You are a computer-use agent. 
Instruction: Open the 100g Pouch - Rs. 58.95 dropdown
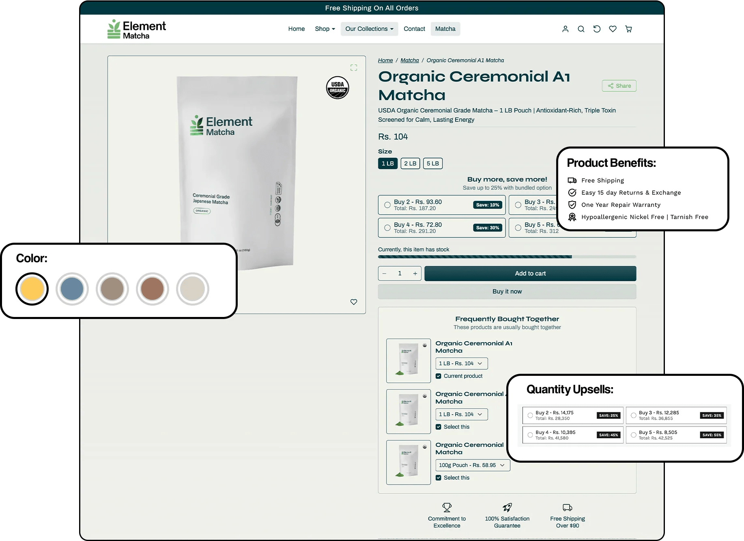click(x=473, y=465)
